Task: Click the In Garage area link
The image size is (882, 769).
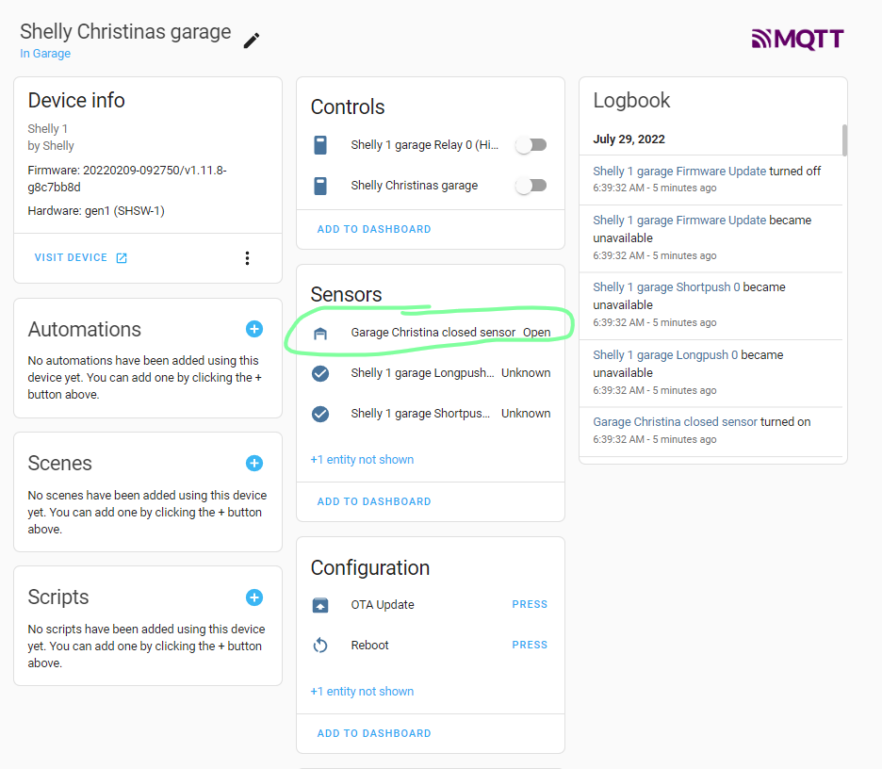Action: click(45, 54)
